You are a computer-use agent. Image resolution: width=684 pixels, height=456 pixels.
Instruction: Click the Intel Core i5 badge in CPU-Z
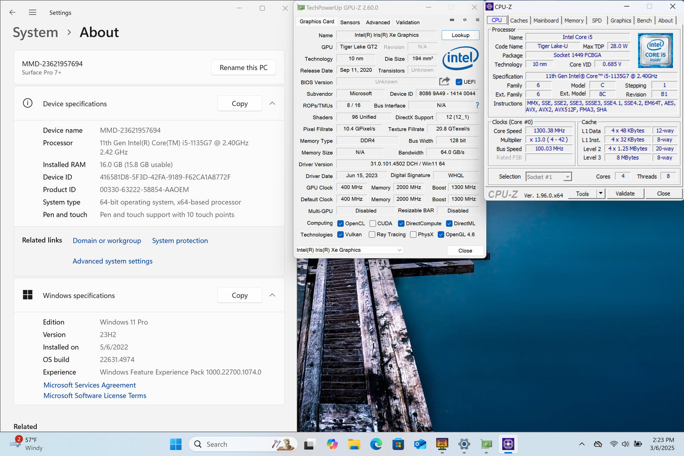pyautogui.click(x=655, y=50)
